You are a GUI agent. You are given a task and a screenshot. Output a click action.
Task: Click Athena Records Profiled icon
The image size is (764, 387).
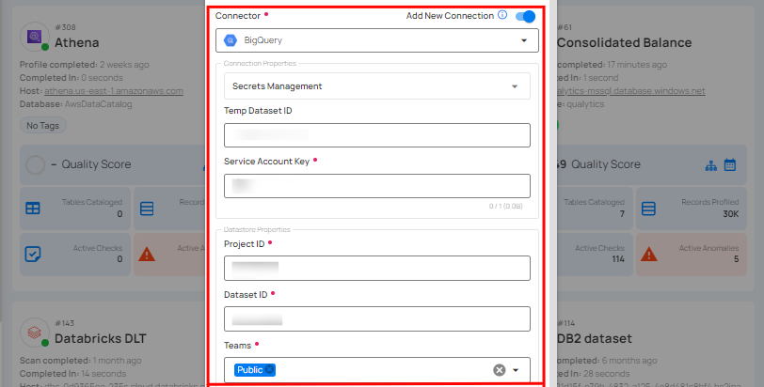[x=147, y=209]
